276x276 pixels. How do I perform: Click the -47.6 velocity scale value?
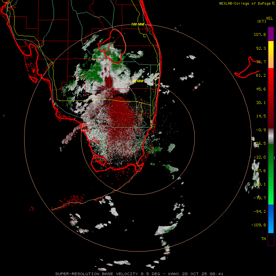pyautogui.click(x=260, y=171)
